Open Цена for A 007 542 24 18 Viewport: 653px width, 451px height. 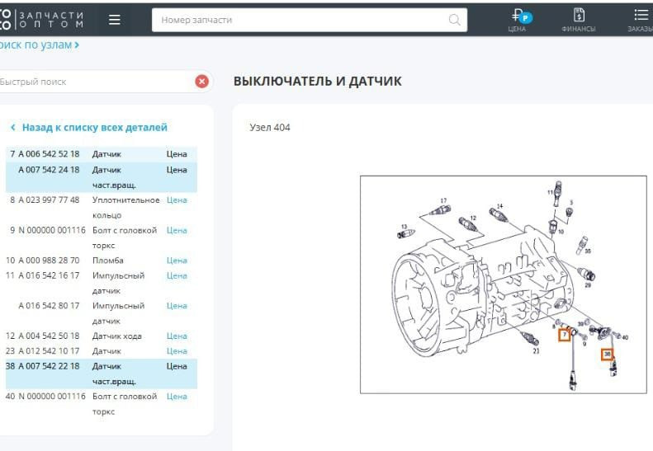[x=177, y=170]
